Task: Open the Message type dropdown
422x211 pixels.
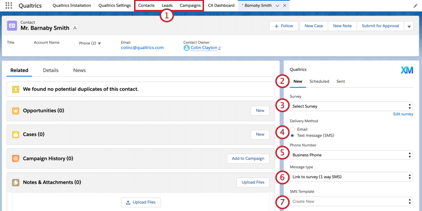Action: [x=351, y=177]
